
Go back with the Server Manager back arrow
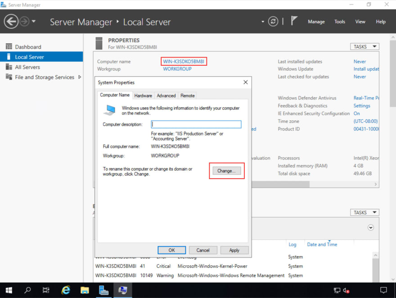point(11,22)
